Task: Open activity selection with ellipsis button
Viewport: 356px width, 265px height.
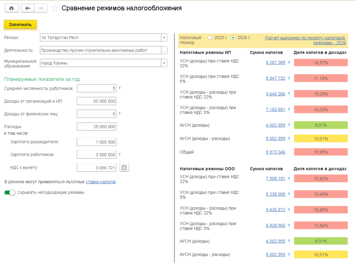Action: tap(164, 50)
